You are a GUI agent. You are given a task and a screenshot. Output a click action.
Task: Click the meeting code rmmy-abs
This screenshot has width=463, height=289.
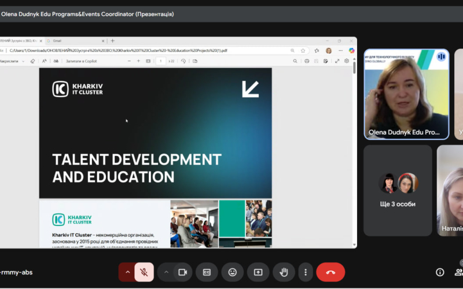point(16,272)
